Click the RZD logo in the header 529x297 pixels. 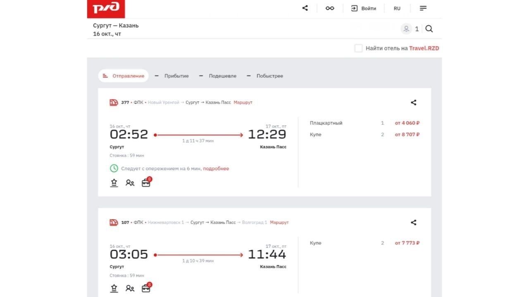point(106,9)
